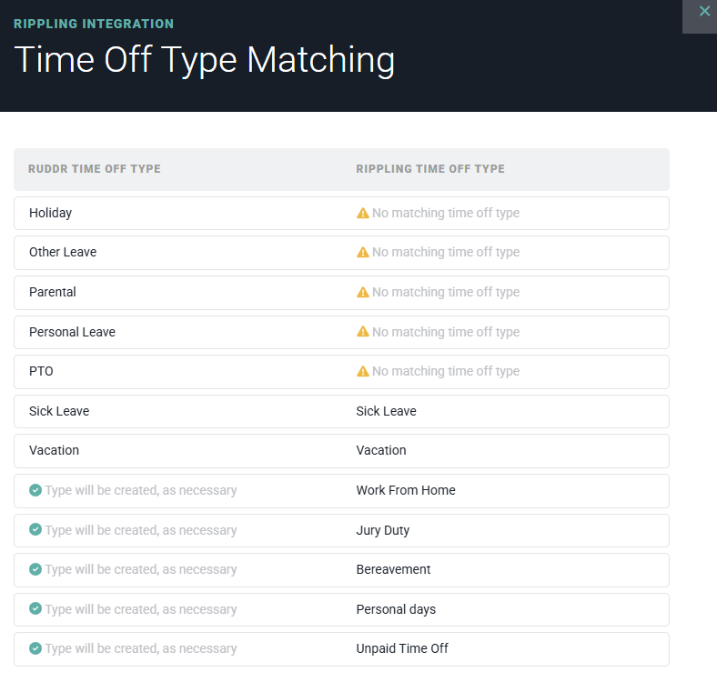
Task: Close the Time Off Type Matching panel
Action: [703, 11]
